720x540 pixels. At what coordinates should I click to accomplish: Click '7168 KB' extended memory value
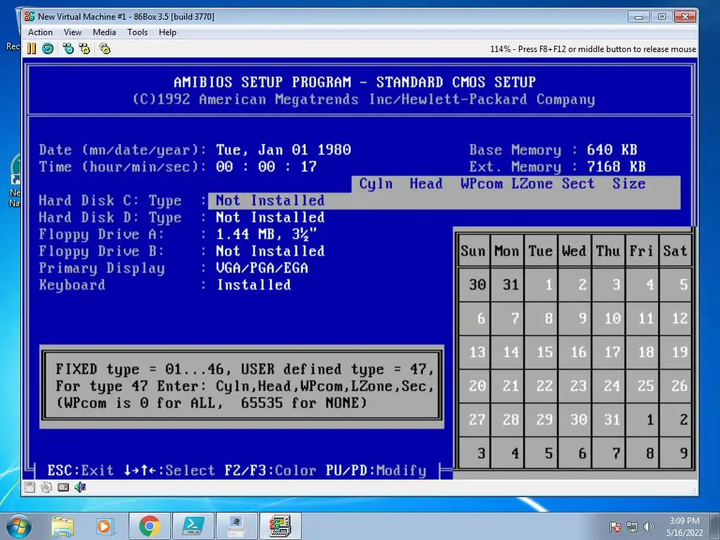coord(616,167)
